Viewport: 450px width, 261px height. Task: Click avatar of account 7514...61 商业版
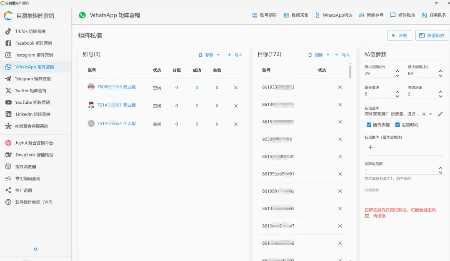pyautogui.click(x=91, y=105)
